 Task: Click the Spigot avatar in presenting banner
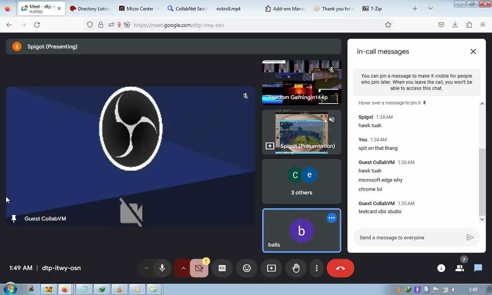[17, 46]
